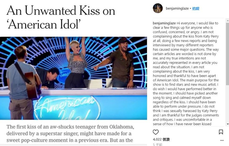Follow benjaminglaze using the blue 追蹤 link
This screenshot has width=229, height=146.
point(196,9)
